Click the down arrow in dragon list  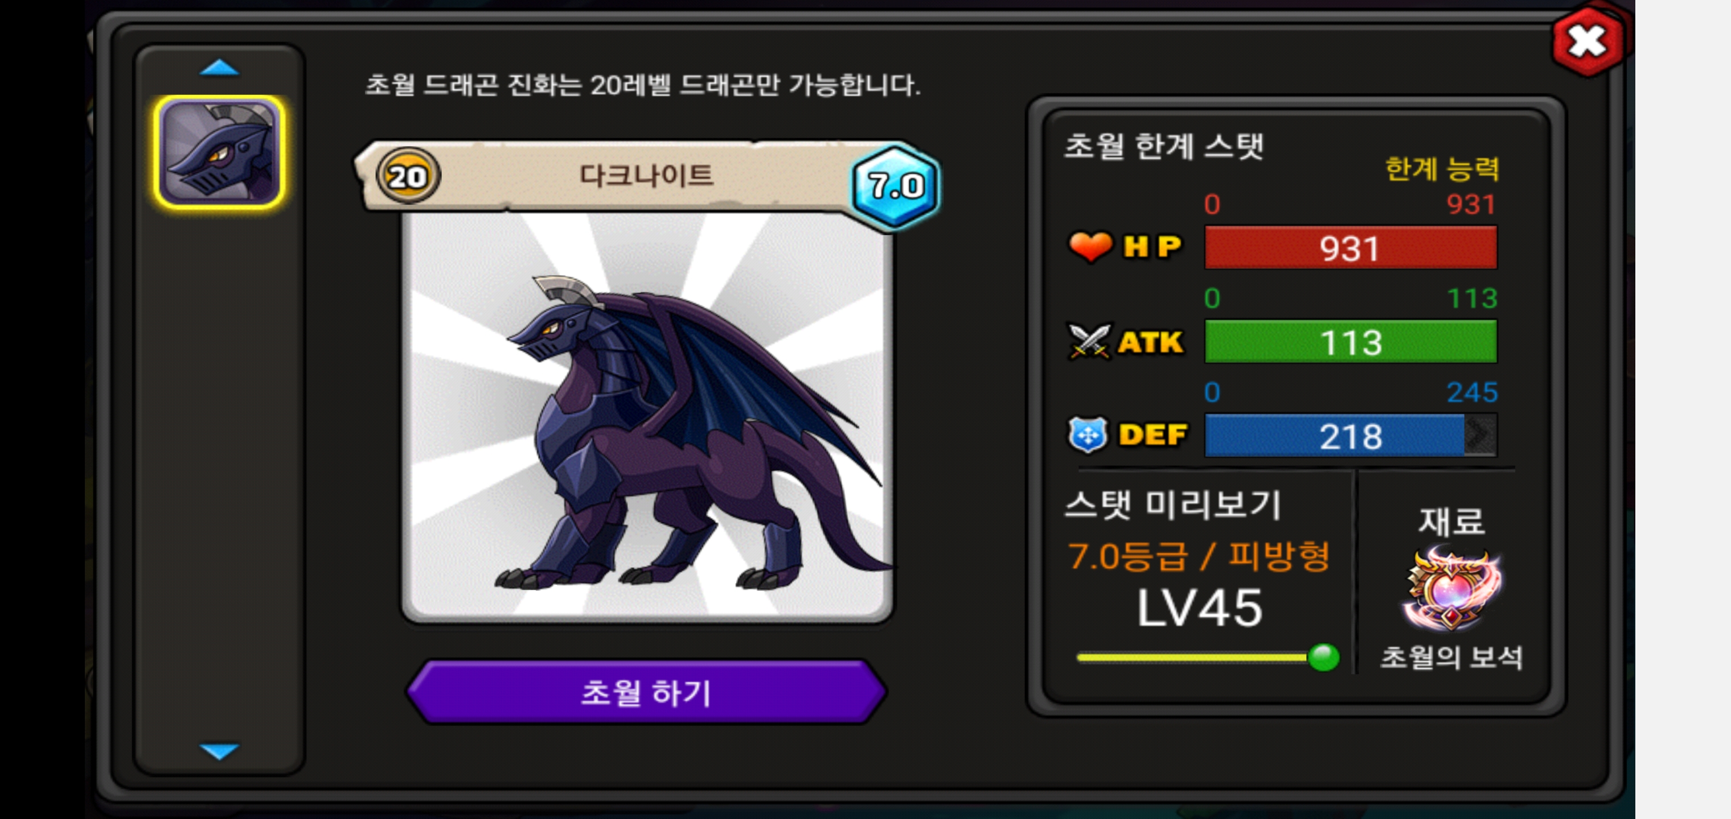(x=219, y=751)
